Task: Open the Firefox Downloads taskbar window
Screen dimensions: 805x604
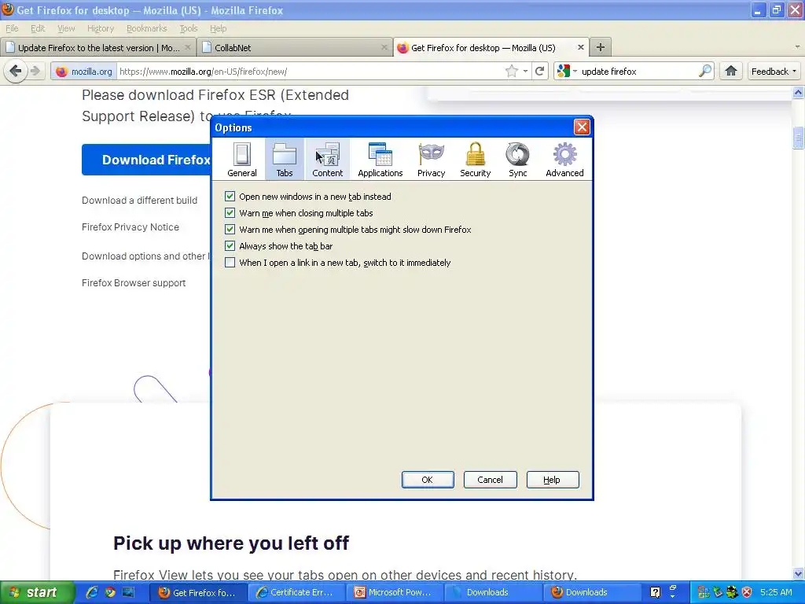Action: click(590, 592)
